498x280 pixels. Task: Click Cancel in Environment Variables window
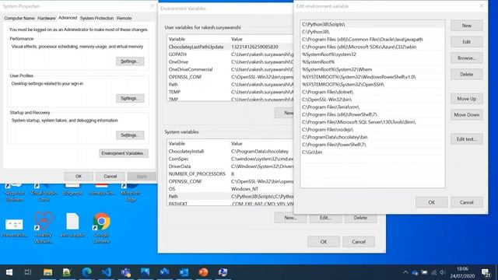pos(359,242)
